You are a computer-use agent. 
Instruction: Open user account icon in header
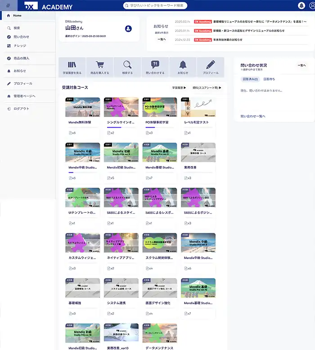311,5
